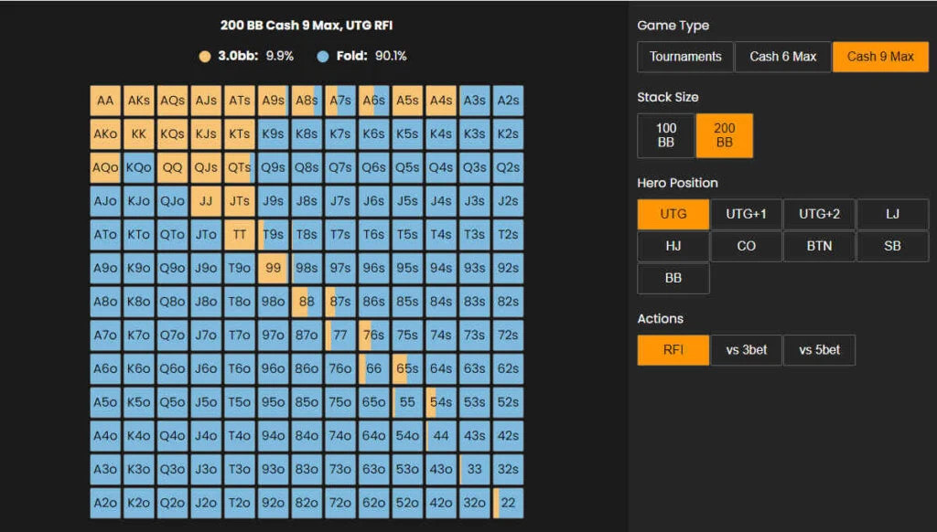Click the orange 3.0bb legend dot
The height and width of the screenshot is (532, 937).
point(205,57)
